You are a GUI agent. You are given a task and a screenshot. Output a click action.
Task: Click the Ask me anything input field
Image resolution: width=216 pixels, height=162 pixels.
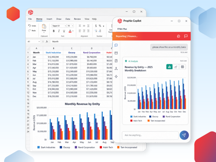[150, 135]
